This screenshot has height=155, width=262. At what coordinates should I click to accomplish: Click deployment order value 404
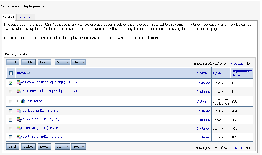[x=234, y=111]
